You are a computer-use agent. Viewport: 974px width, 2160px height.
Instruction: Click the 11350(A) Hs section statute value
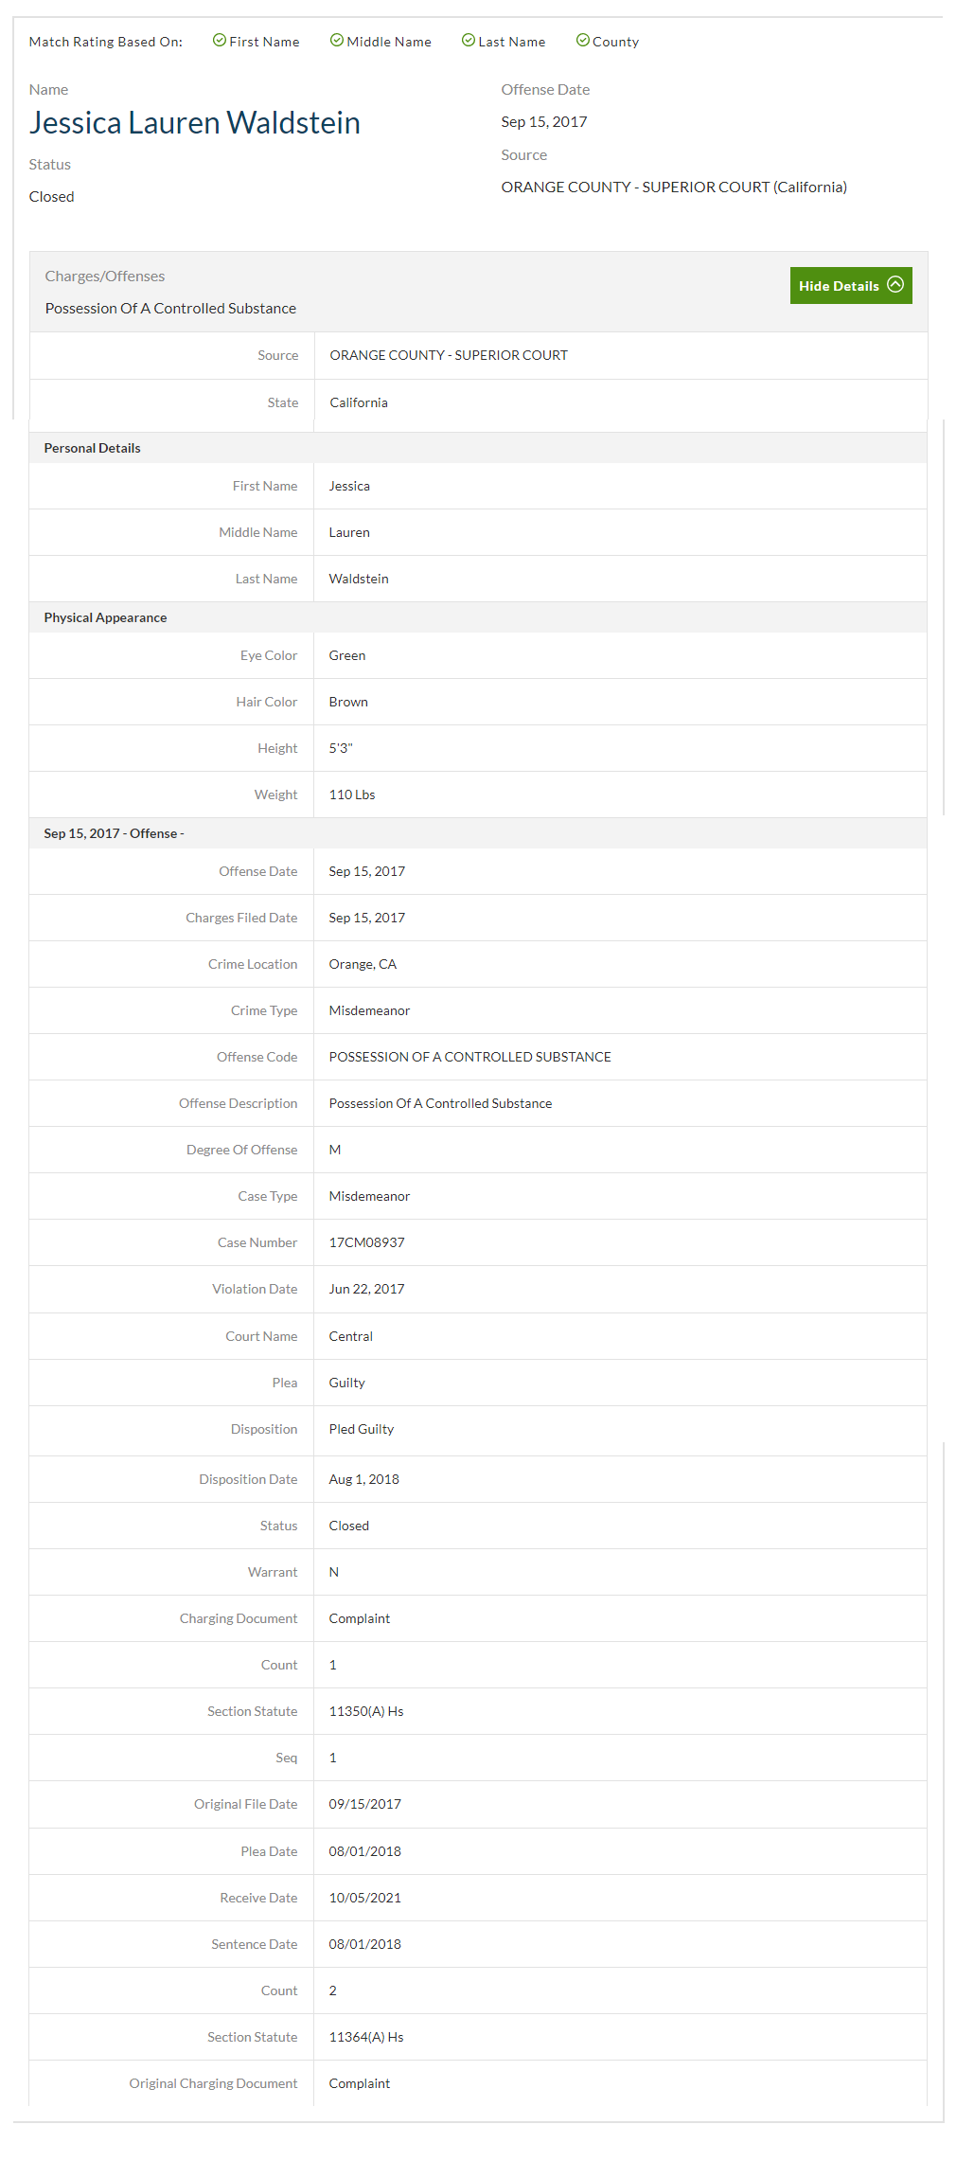point(365,1711)
